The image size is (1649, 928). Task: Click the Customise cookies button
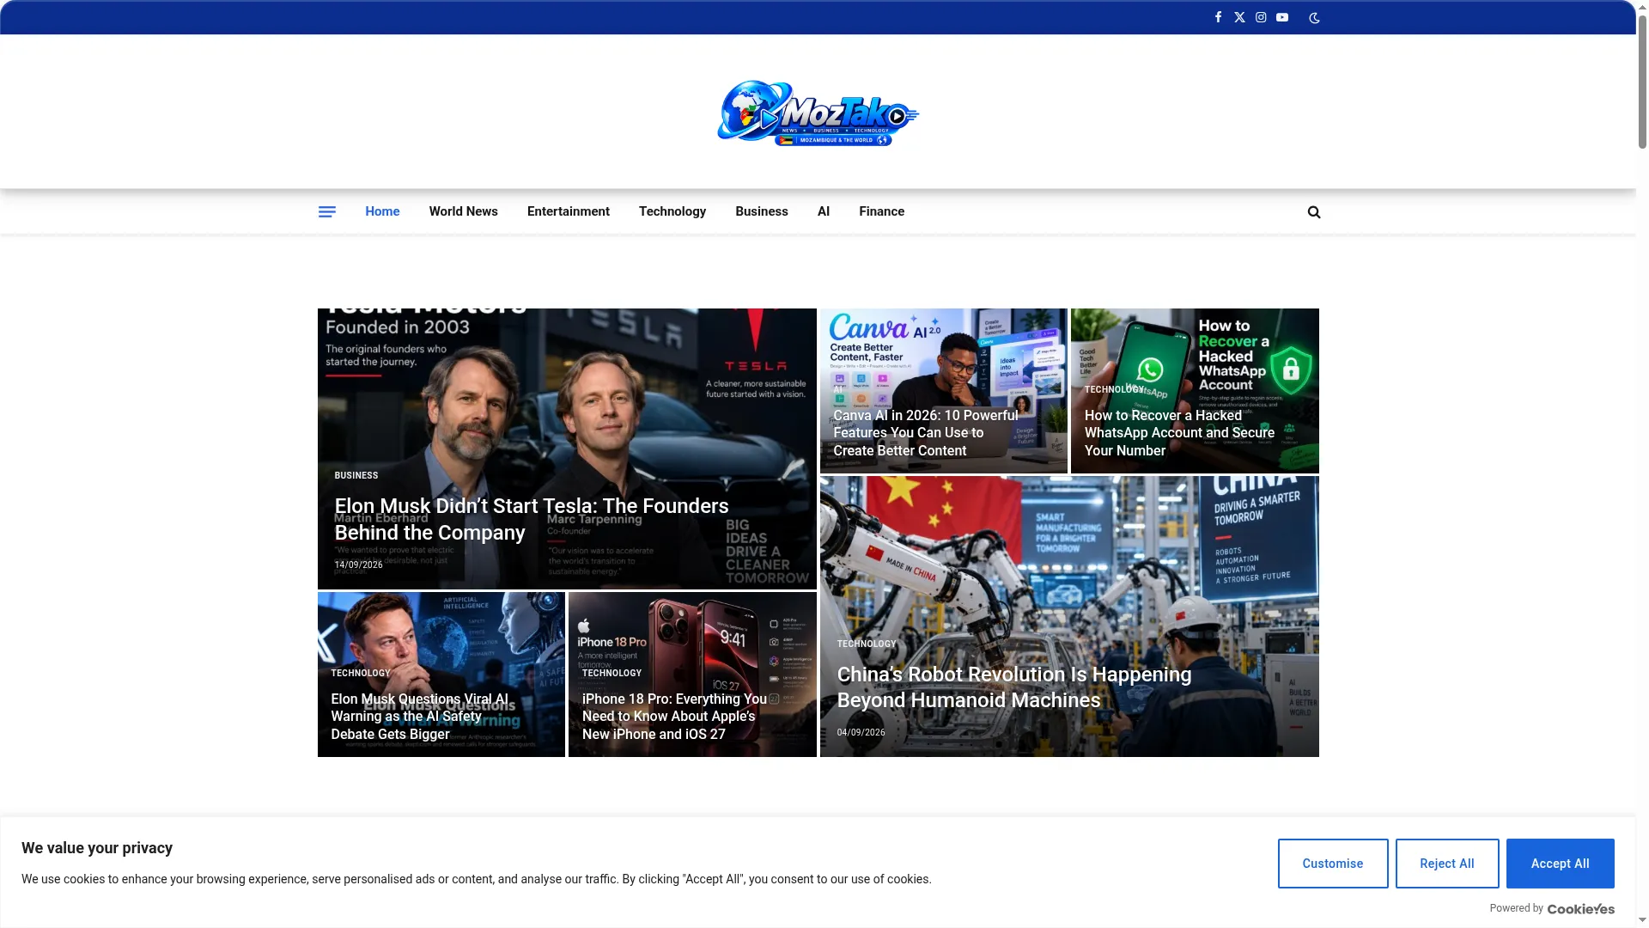pyautogui.click(x=1333, y=864)
